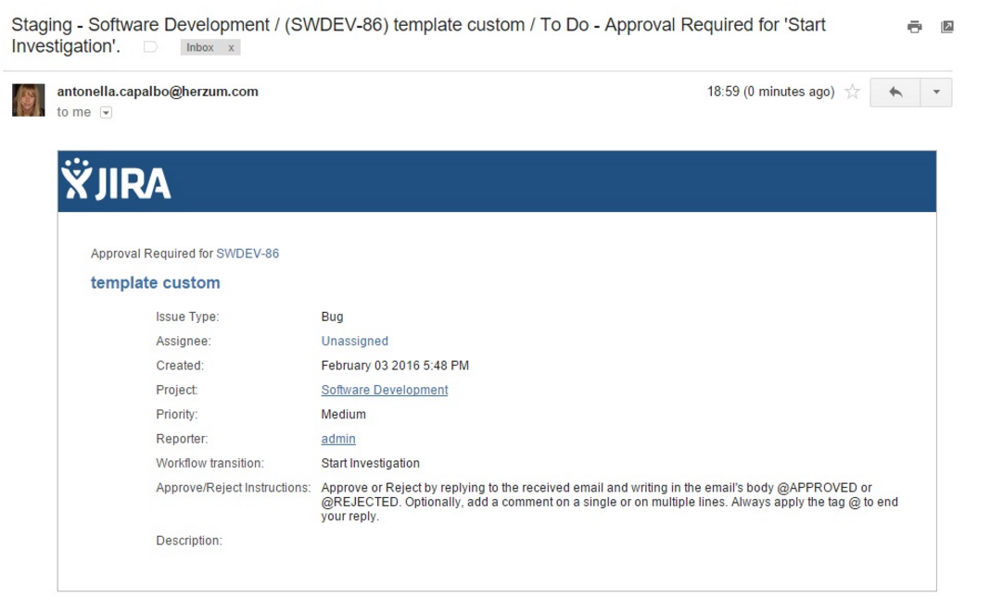Click the print all icon
This screenshot has height=610, width=990.
tap(914, 27)
